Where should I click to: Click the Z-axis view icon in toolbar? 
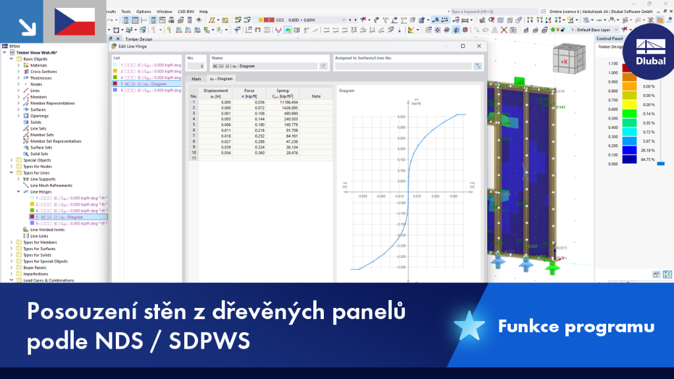(x=548, y=20)
